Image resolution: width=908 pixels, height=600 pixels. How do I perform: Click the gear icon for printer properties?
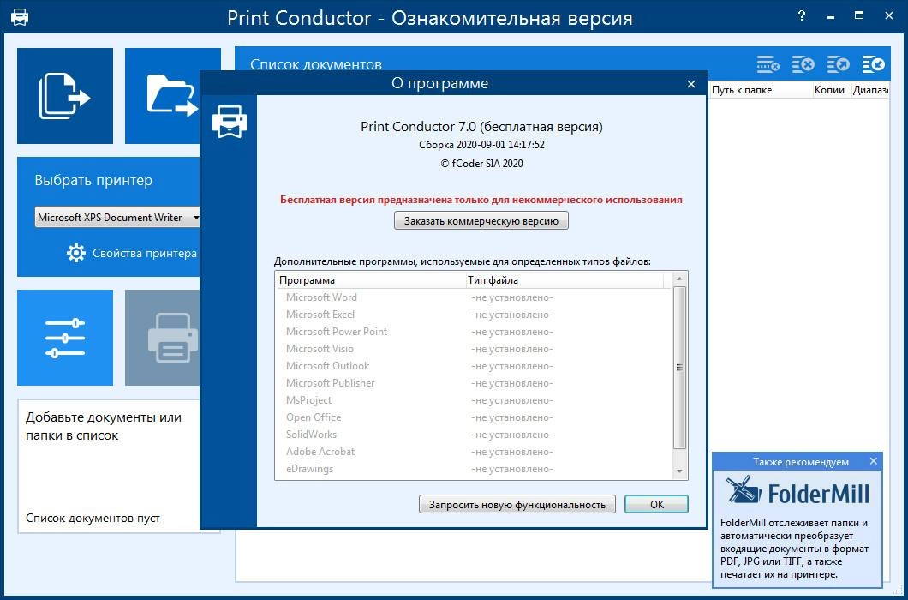(x=76, y=254)
